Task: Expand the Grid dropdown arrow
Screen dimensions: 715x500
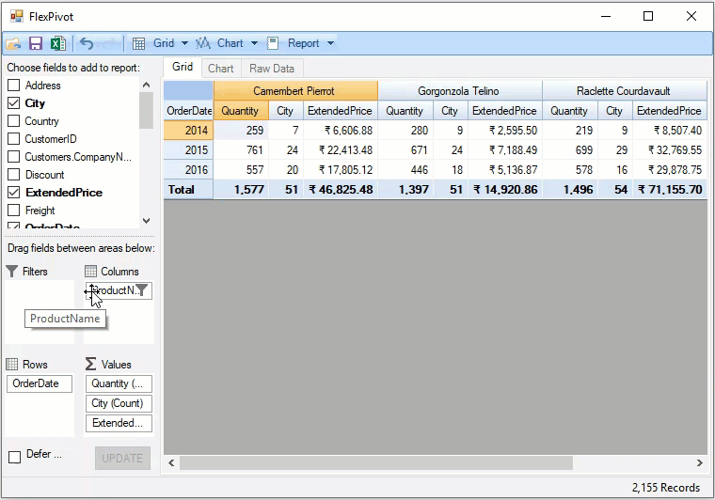Action: click(184, 43)
